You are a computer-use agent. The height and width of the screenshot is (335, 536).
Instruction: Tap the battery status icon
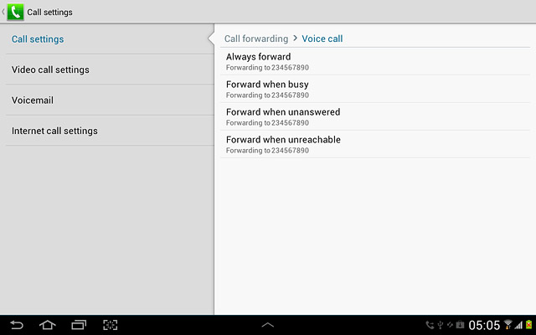528,325
